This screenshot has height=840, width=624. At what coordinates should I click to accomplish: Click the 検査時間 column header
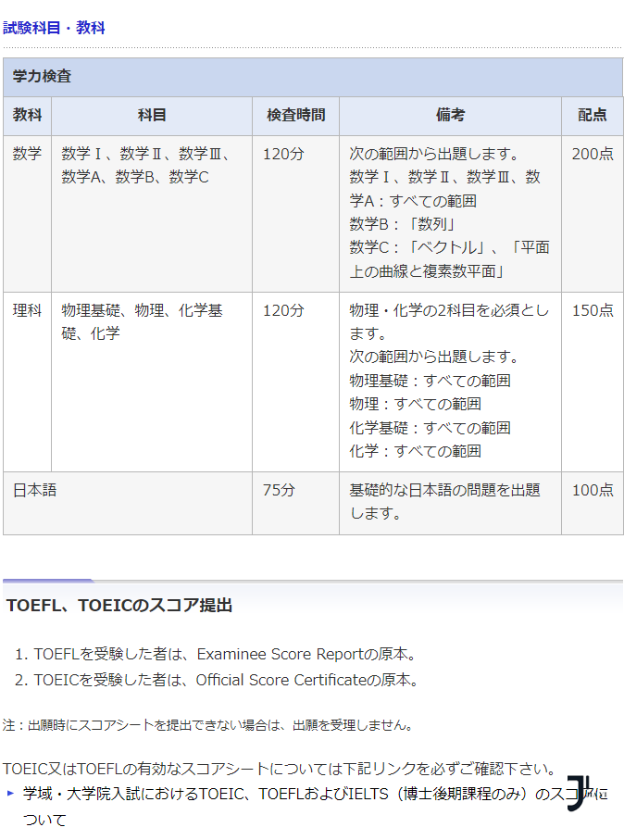(295, 115)
